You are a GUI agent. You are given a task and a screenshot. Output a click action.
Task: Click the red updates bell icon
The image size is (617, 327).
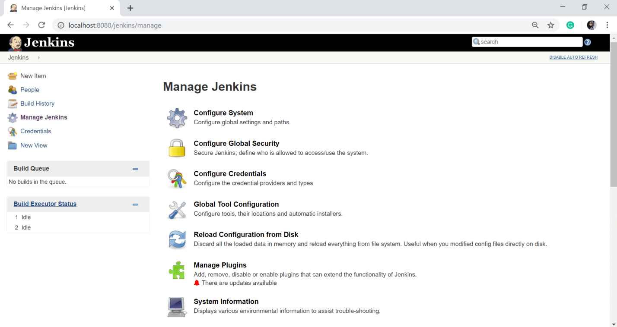(x=197, y=283)
